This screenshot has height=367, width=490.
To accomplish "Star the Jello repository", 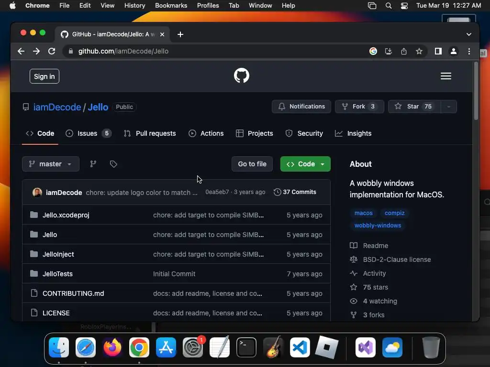I will click(x=414, y=107).
